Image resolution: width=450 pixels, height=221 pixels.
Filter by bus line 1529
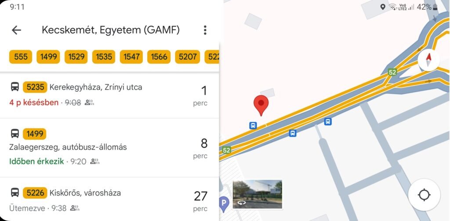pyautogui.click(x=76, y=57)
